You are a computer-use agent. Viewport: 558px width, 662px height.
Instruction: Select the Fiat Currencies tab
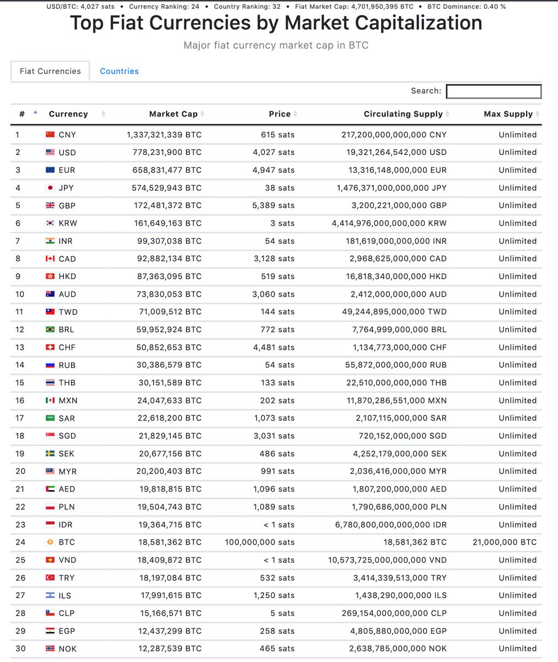click(50, 71)
